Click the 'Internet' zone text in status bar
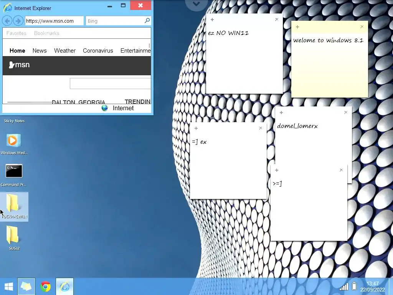 tap(123, 108)
